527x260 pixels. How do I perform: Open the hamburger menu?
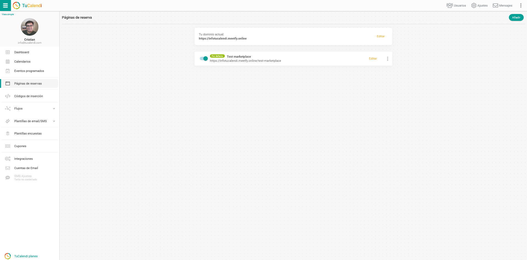[x=5, y=5]
